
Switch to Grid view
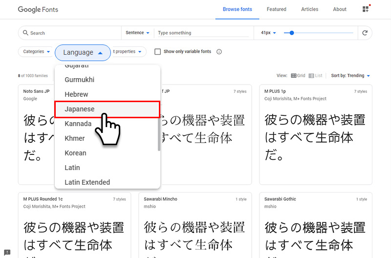pos(298,76)
